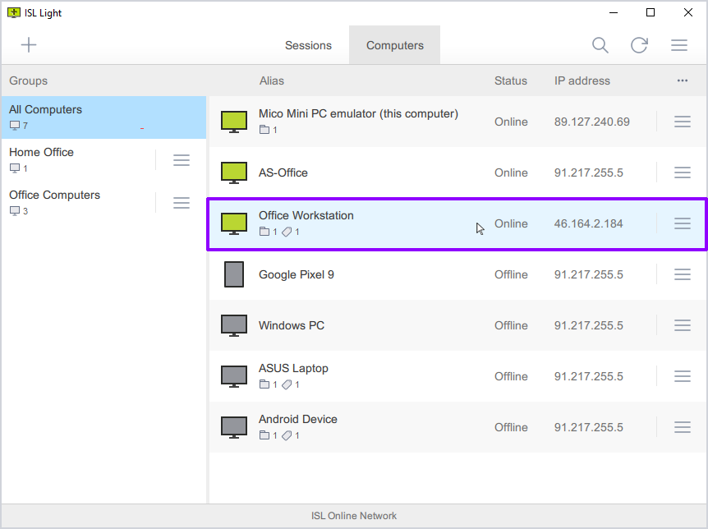Open the Office Workstation row menu

pyautogui.click(x=683, y=223)
